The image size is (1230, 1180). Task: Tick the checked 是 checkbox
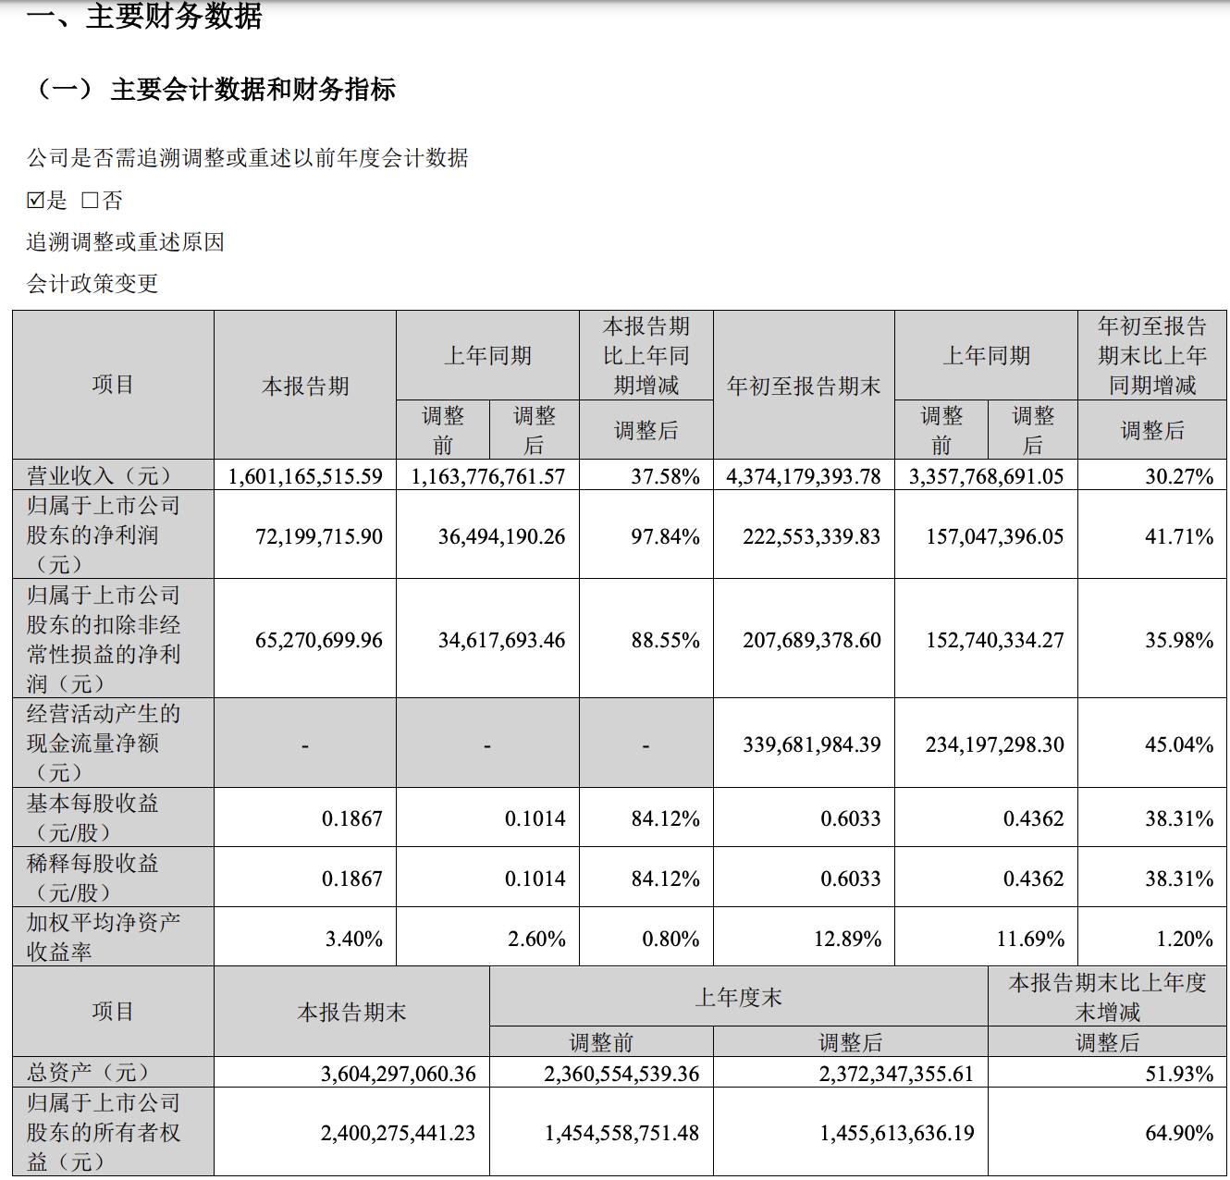click(36, 201)
